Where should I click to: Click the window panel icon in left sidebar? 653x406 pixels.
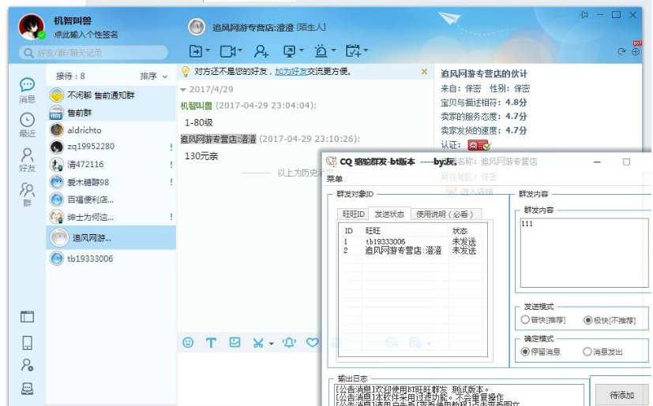coord(28,317)
